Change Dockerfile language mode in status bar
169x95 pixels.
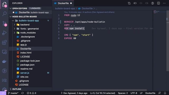[150, 93]
